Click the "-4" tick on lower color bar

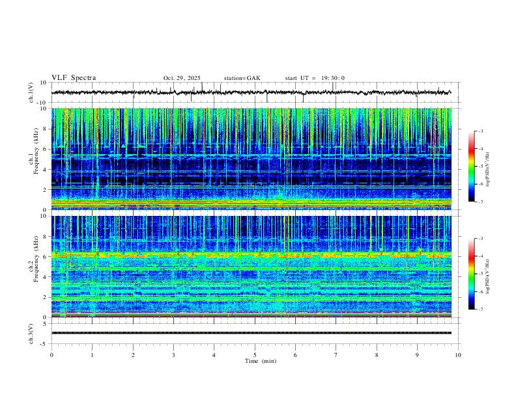pos(481,256)
